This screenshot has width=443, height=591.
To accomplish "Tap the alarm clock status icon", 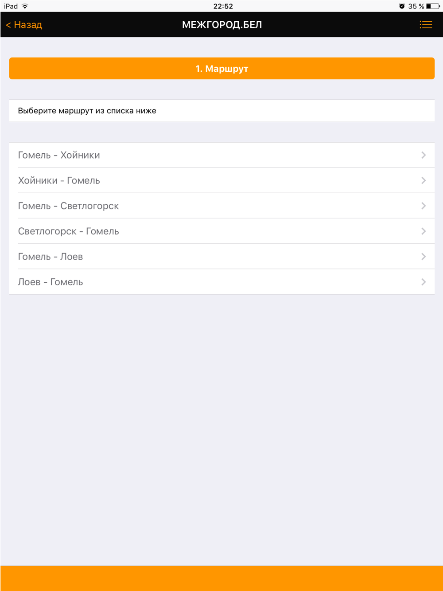I will pyautogui.click(x=402, y=6).
